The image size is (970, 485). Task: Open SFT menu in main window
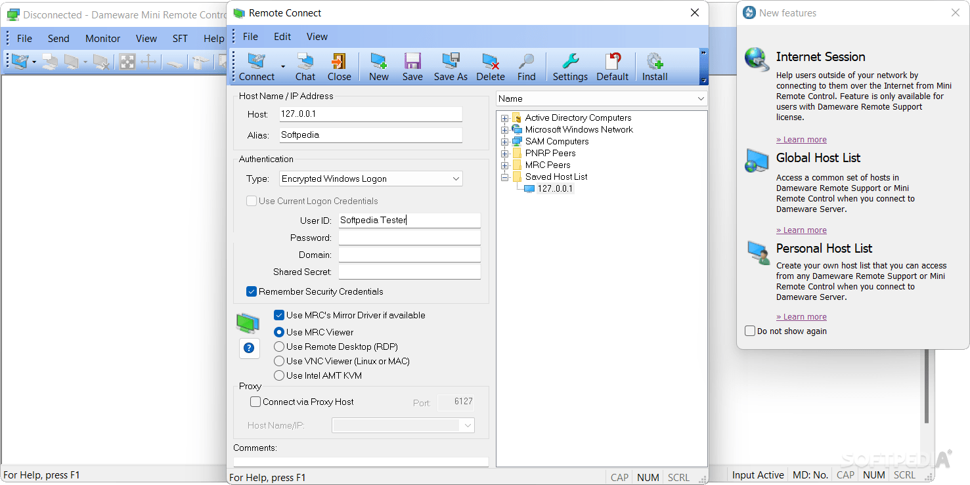point(180,39)
